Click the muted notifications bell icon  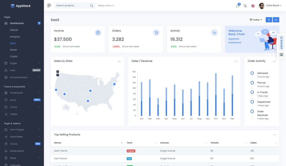point(245,6)
